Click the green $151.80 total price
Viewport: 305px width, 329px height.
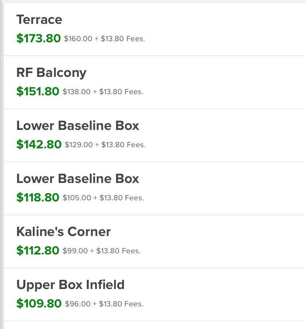click(38, 91)
